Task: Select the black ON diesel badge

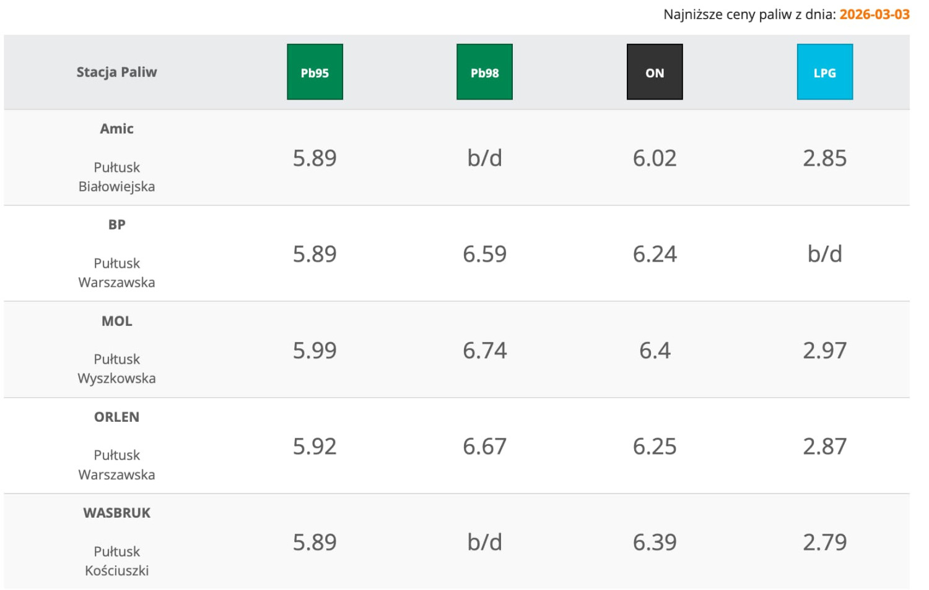Action: pyautogui.click(x=655, y=72)
